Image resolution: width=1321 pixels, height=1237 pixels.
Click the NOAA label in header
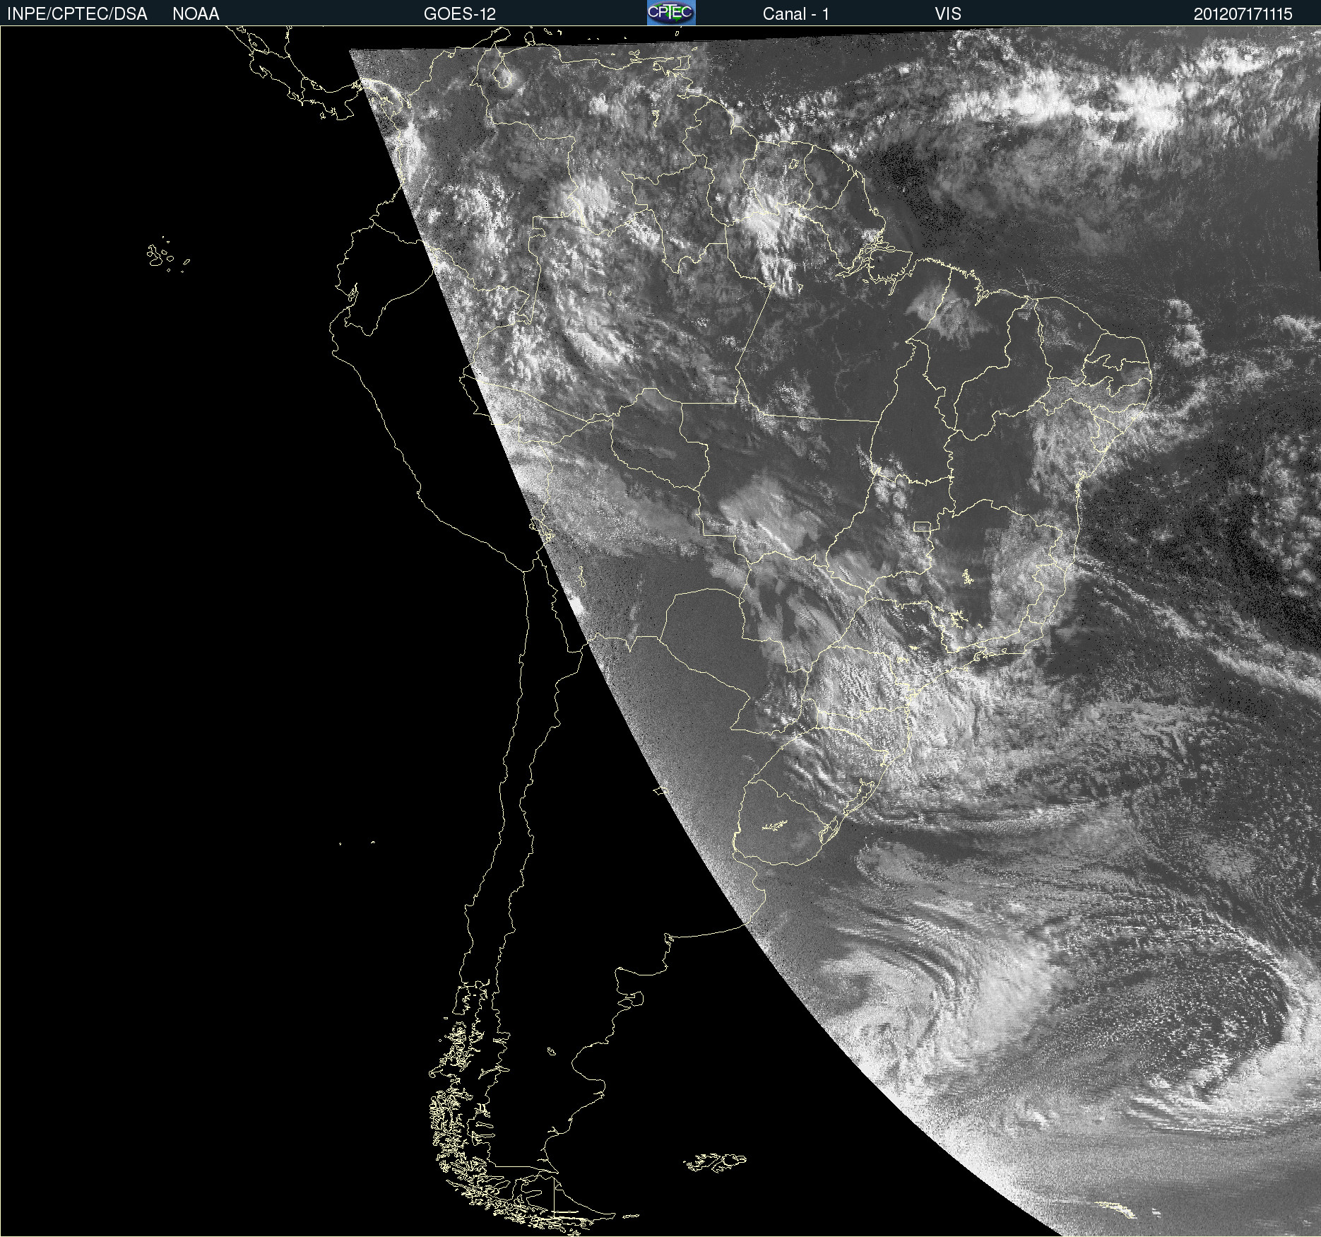pos(196,14)
